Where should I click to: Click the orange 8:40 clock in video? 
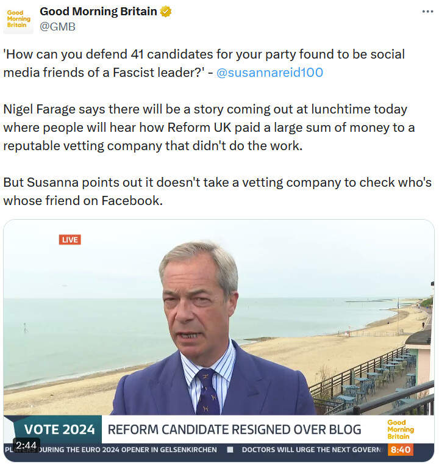pyautogui.click(x=401, y=450)
